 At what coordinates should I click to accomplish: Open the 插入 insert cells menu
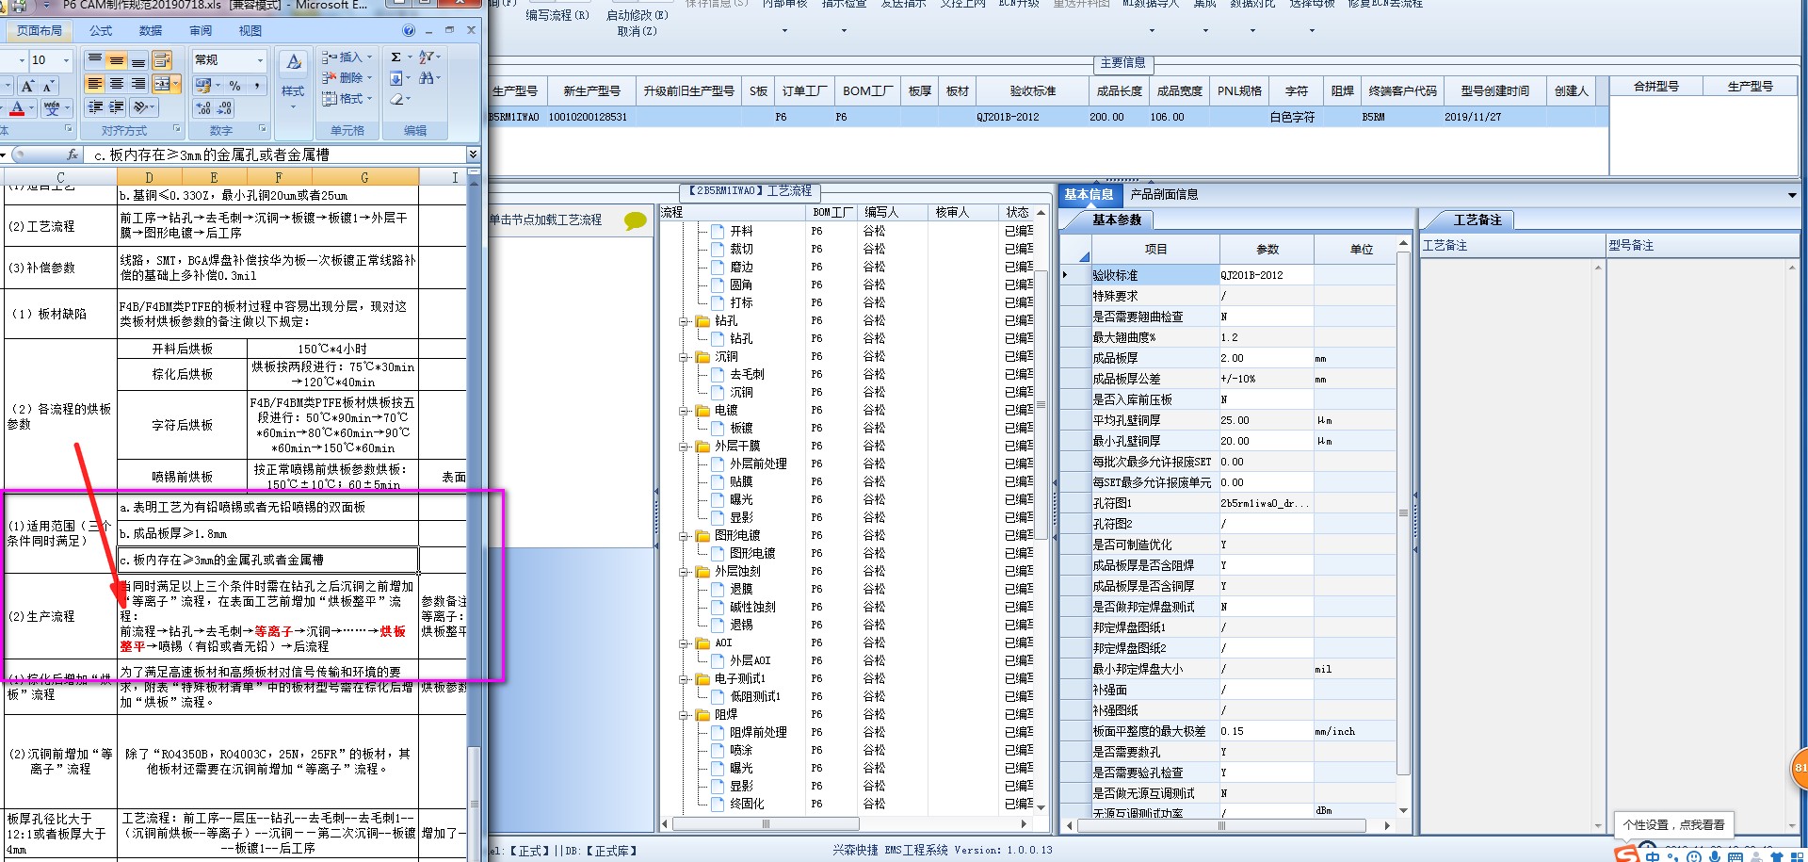pos(347,57)
